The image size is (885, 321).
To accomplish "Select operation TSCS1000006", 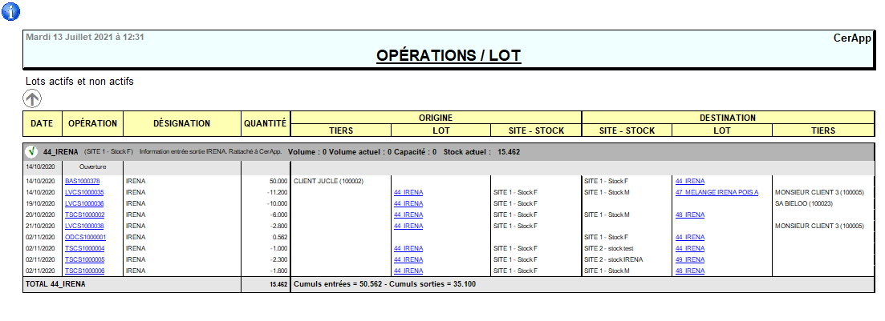I will point(84,271).
